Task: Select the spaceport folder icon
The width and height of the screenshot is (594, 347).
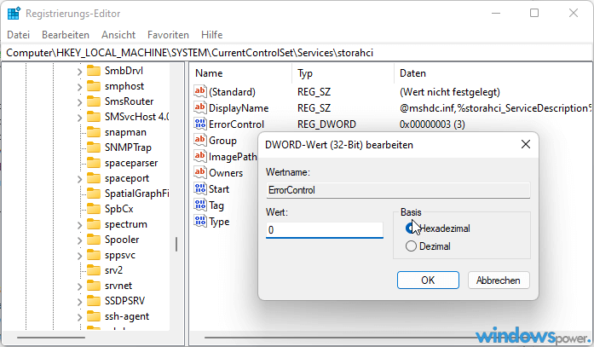Action: pyautogui.click(x=94, y=178)
